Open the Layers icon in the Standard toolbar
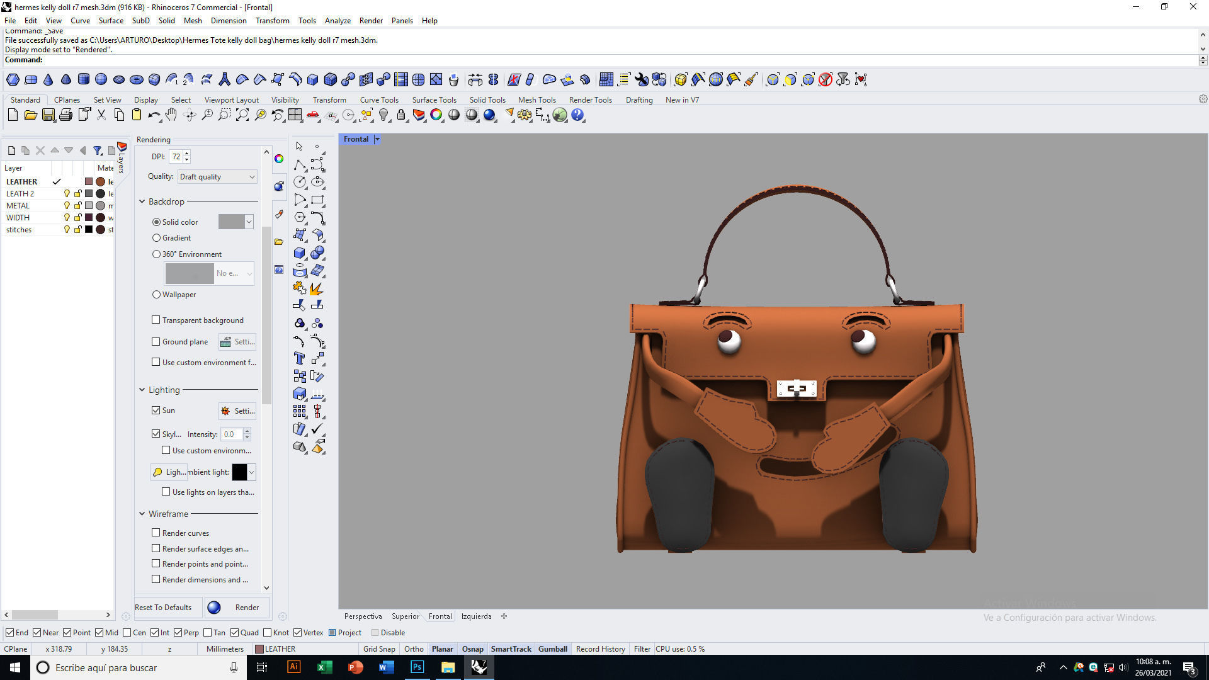 pos(419,115)
